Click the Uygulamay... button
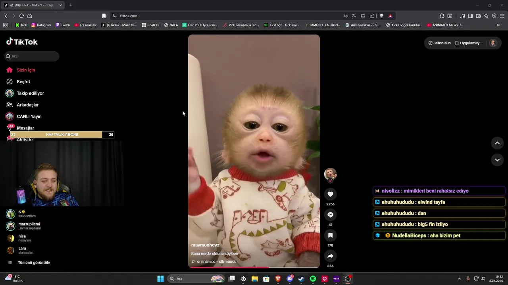The height and width of the screenshot is (285, 508). (x=469, y=43)
